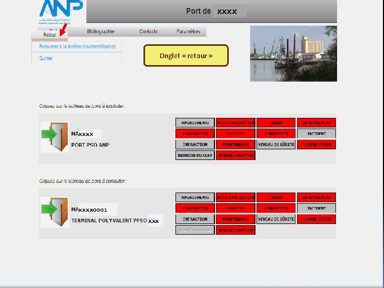
Task: Click the ANP logo
Action: tap(61, 12)
